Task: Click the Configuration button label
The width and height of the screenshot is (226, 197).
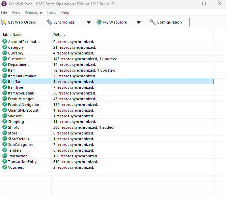Action: tap(169, 22)
